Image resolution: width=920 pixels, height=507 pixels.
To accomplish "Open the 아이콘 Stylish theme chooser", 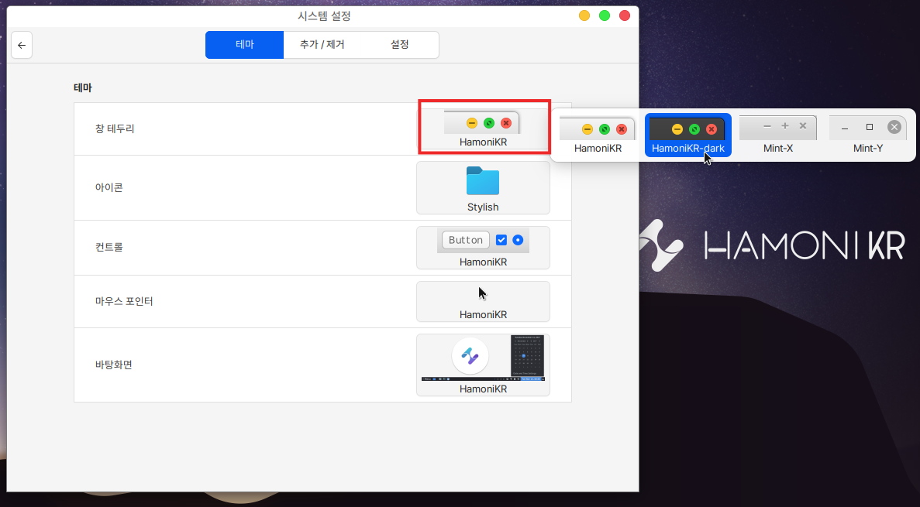I will coord(483,187).
